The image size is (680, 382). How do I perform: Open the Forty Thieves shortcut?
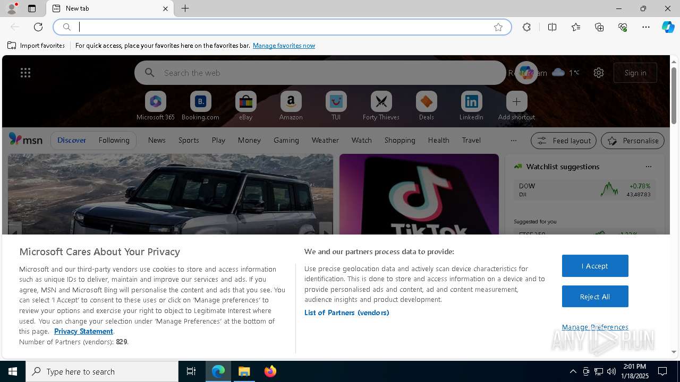click(x=381, y=106)
